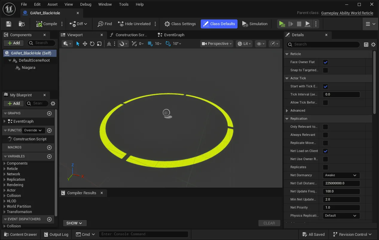This screenshot has height=240, width=379.
Task: Click the Tick Interval value field
Action: tap(341, 95)
